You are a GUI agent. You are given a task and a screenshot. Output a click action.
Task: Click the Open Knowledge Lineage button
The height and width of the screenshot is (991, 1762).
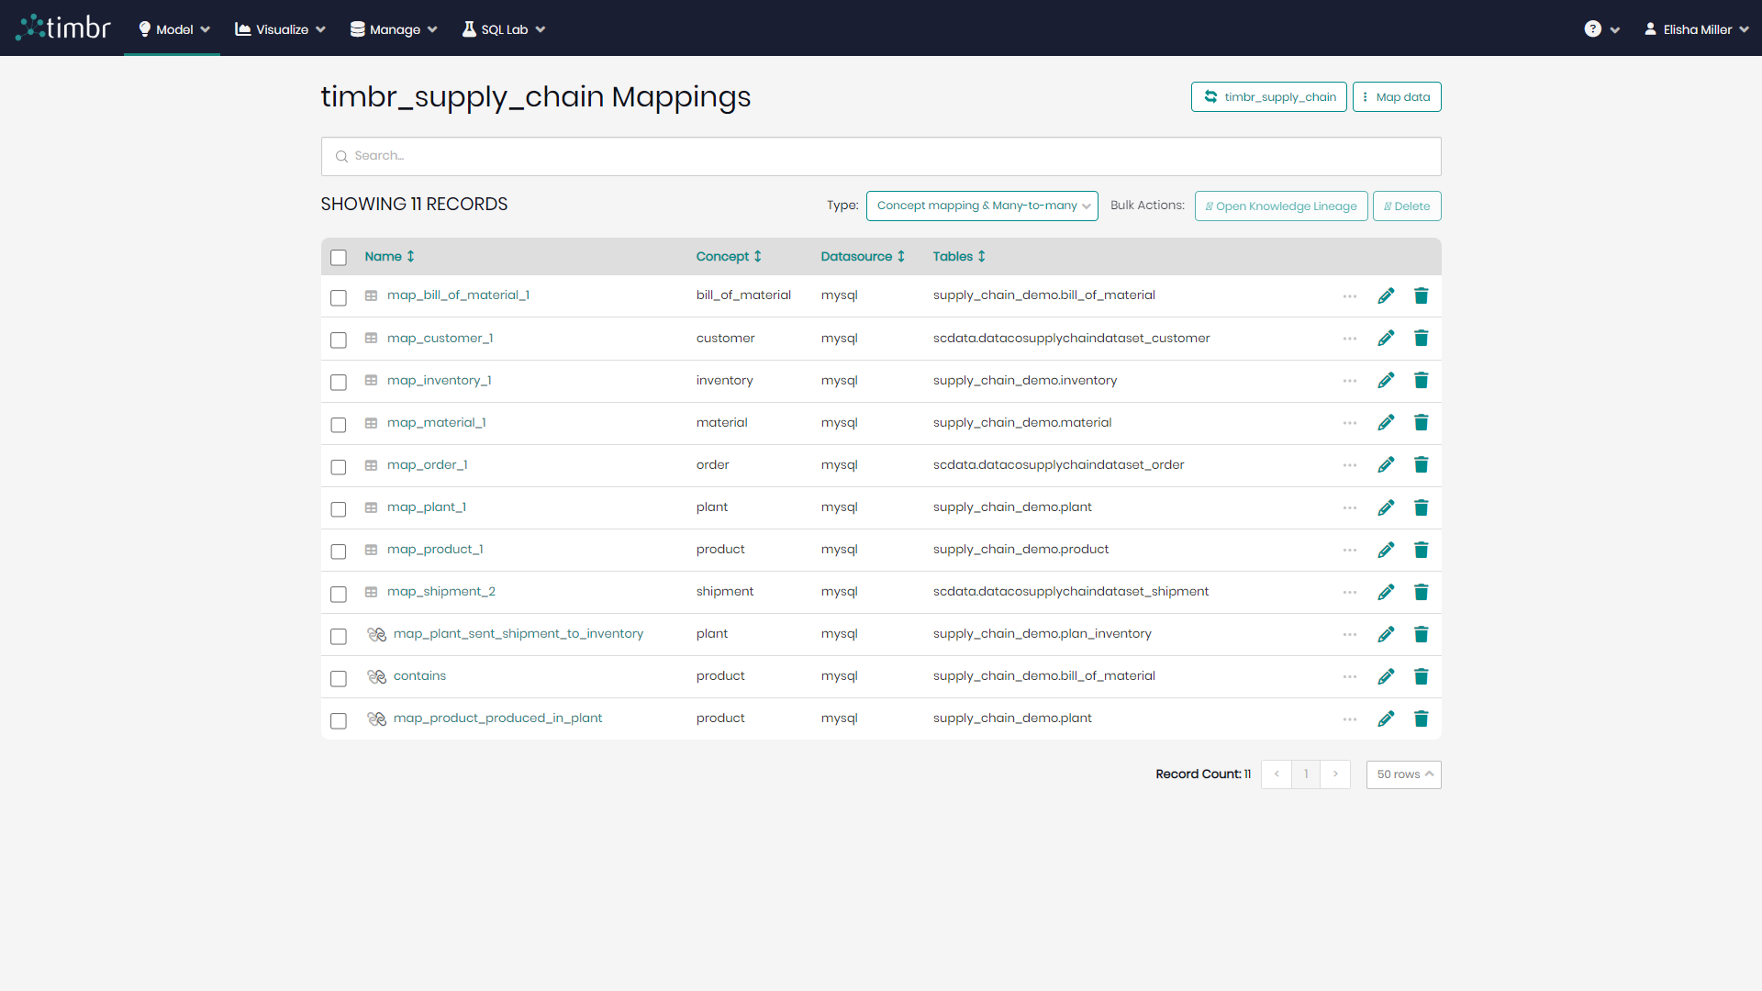pyautogui.click(x=1281, y=206)
